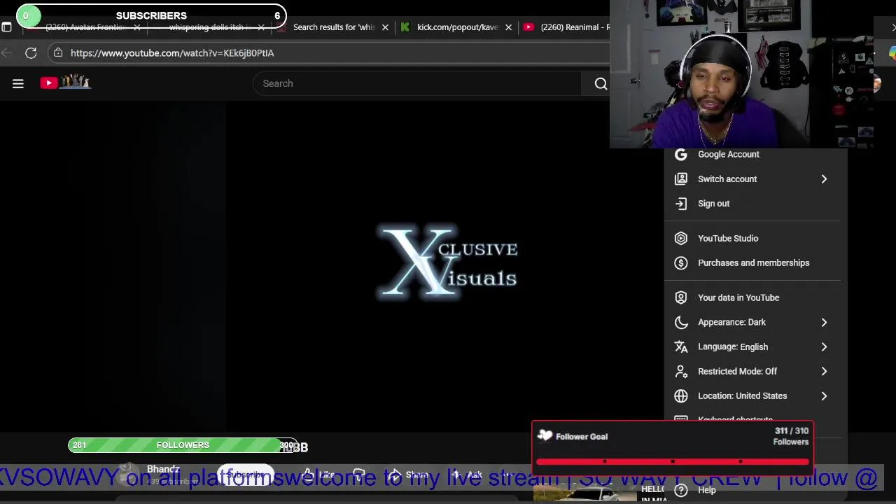Click the Language translate icon
This screenshot has width=896, height=504.
point(680,346)
